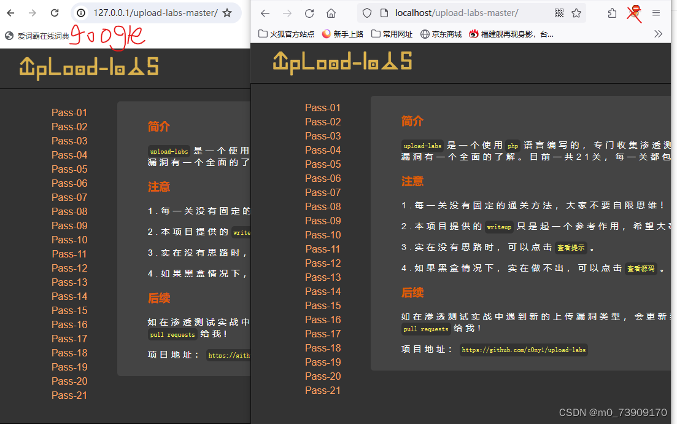This screenshot has width=677, height=424.
Task: Reload the page in Chrome
Action: click(54, 12)
